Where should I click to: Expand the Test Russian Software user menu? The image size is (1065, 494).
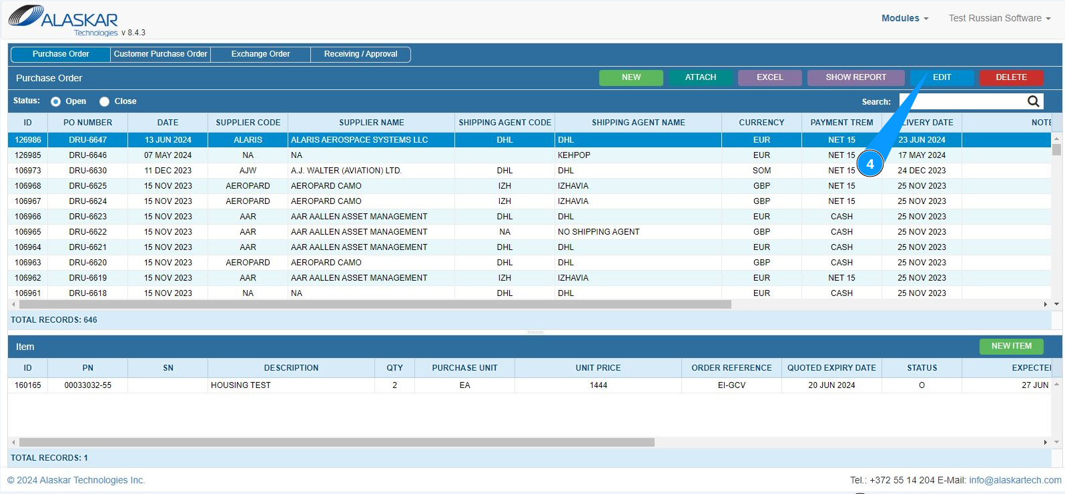coord(999,18)
